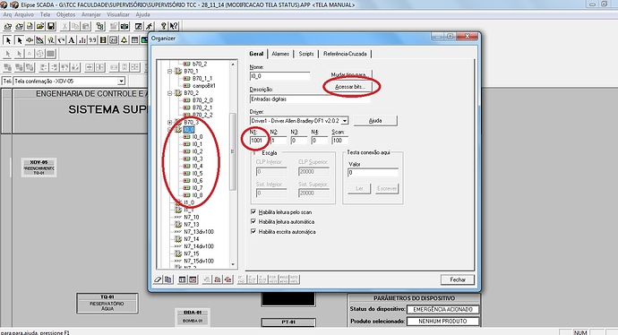Open the Driver dropdown list
Viewport: 618px width, 335px height.
(345, 121)
